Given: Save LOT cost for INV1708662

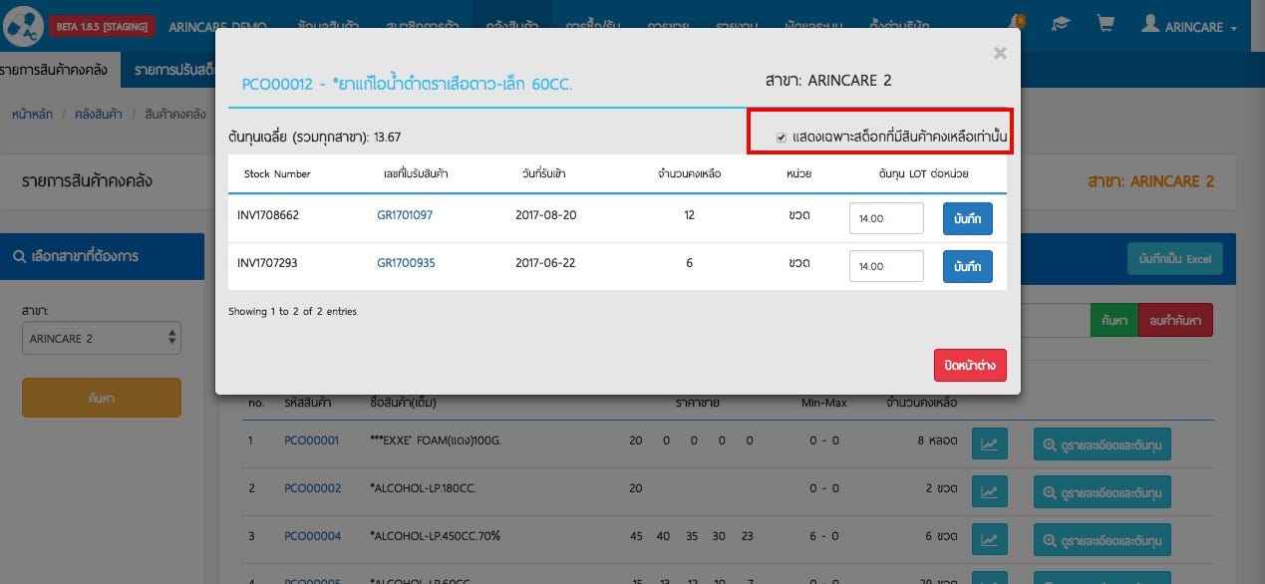Looking at the screenshot, I should 968,218.
